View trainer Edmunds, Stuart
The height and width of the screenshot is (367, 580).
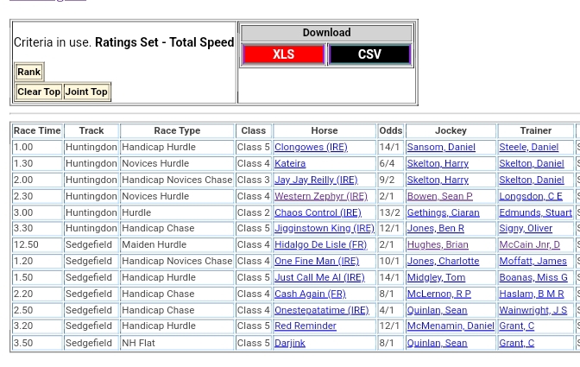tap(535, 212)
